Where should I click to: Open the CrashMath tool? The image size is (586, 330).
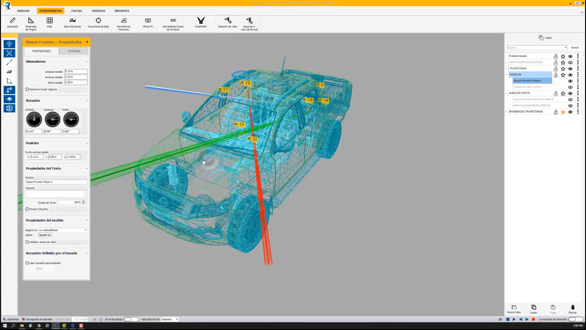[x=201, y=22]
